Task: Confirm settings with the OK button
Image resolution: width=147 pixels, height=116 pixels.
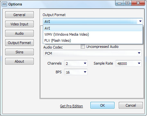Action: coord(102,105)
